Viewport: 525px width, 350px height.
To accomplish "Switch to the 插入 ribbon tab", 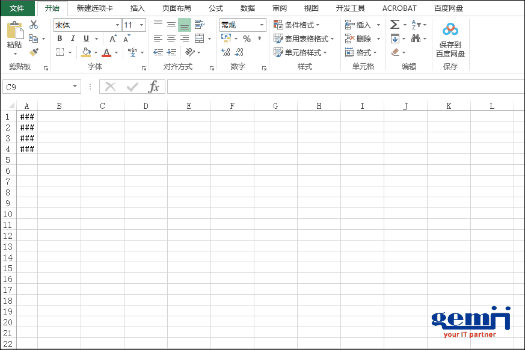I will tap(137, 8).
